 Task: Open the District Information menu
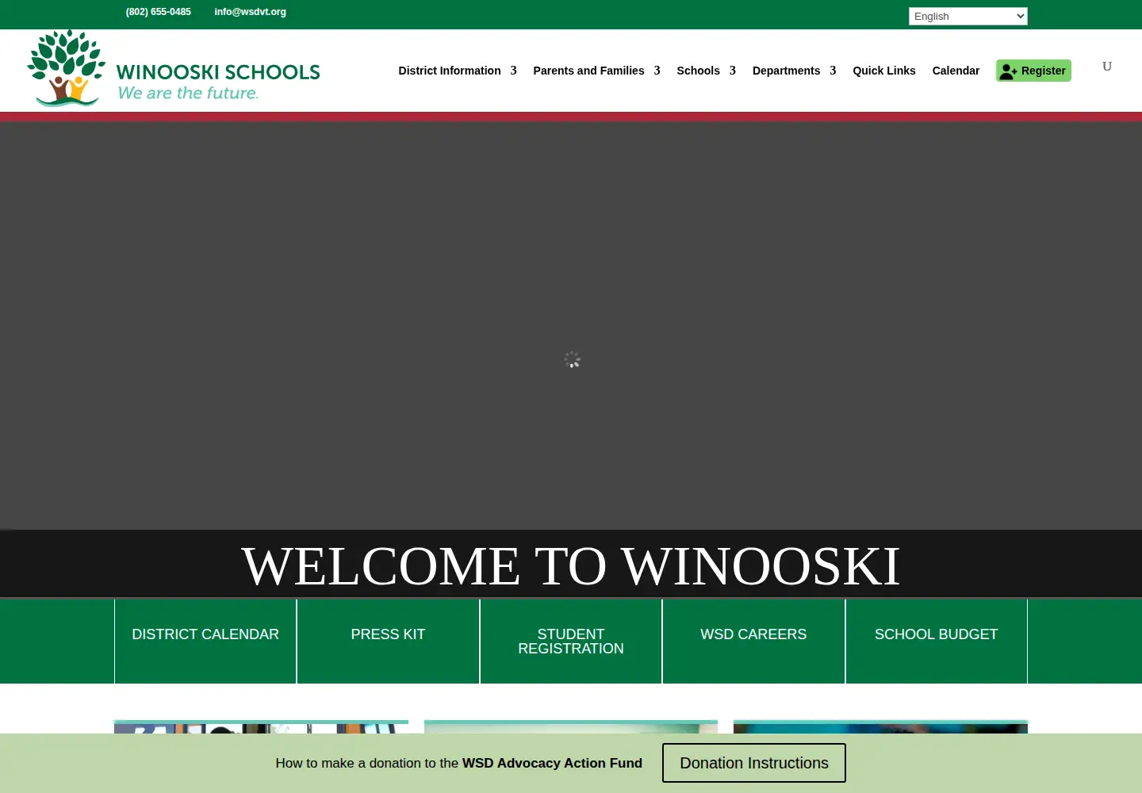pos(450,71)
